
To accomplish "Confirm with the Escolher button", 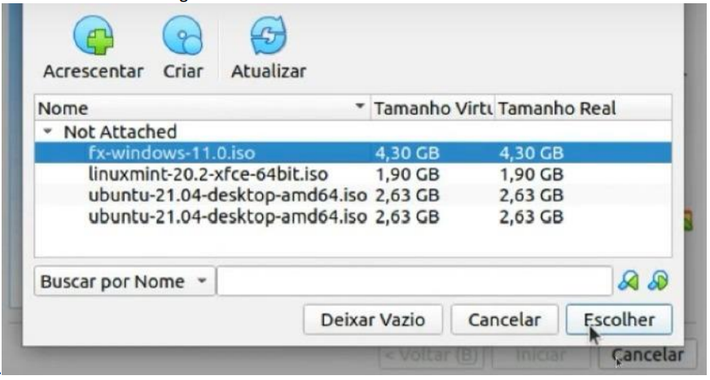I will (x=619, y=320).
